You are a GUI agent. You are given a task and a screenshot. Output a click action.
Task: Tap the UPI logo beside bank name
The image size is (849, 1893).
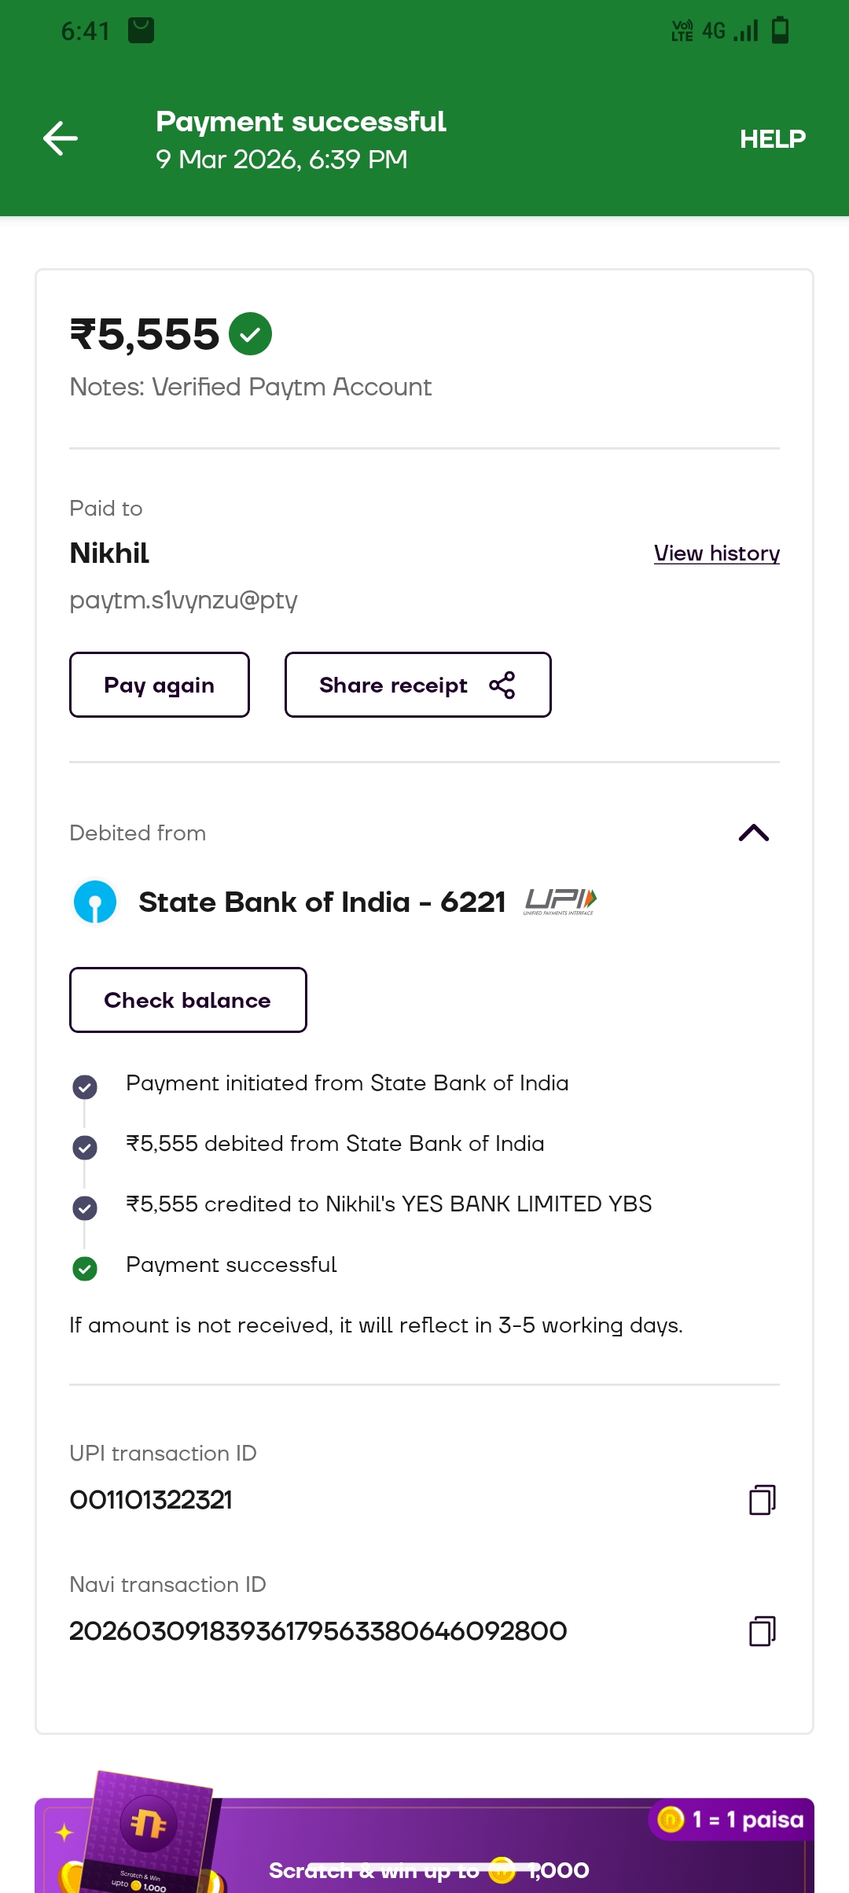point(560,902)
